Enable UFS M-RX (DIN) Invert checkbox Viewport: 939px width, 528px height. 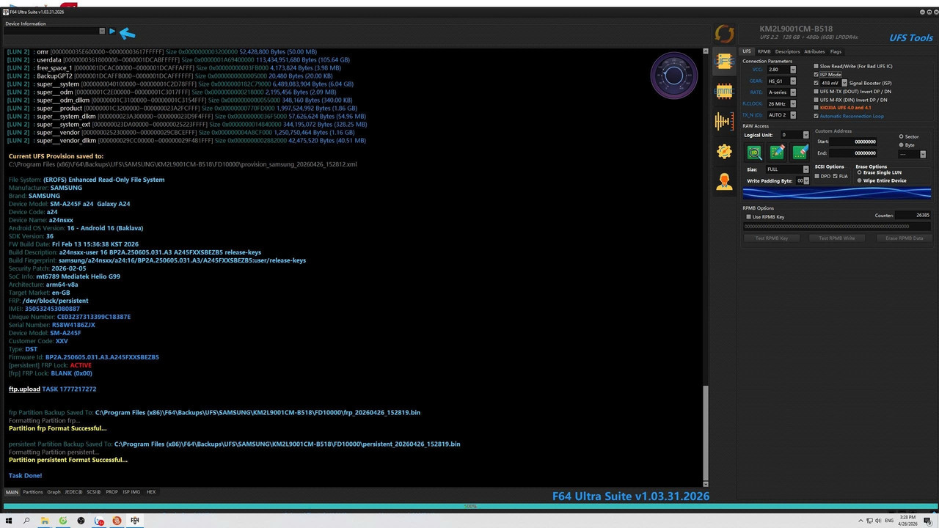[x=816, y=100]
